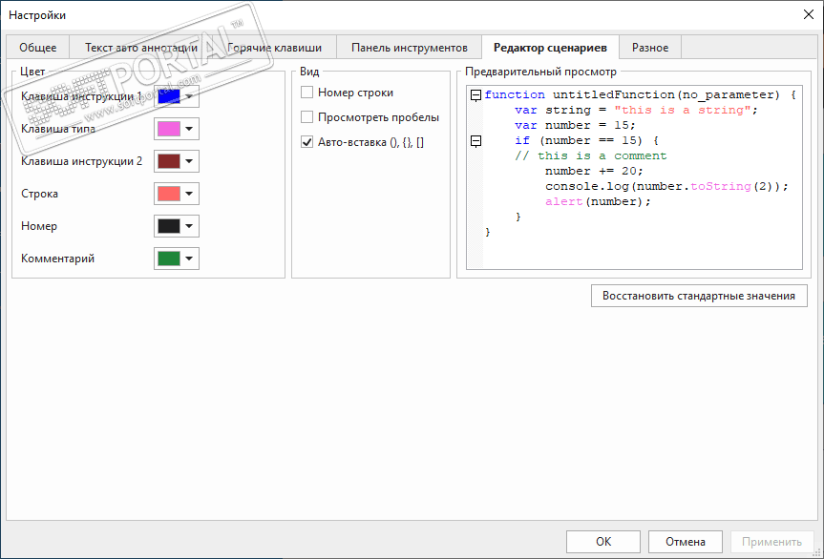Screen dimensions: 824x559
Task: Open the Разное tab
Action: click(650, 48)
